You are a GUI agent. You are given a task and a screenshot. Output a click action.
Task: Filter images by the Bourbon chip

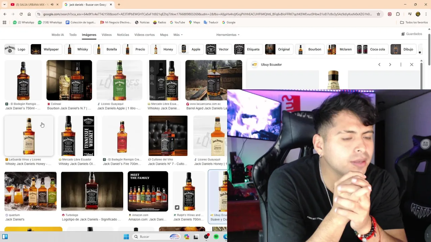(x=309, y=49)
